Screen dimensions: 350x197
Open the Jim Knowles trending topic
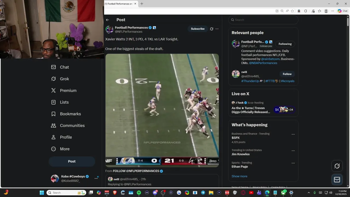241,154
